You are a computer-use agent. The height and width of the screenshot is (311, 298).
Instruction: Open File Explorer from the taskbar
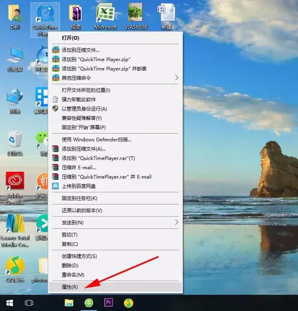(x=69, y=303)
